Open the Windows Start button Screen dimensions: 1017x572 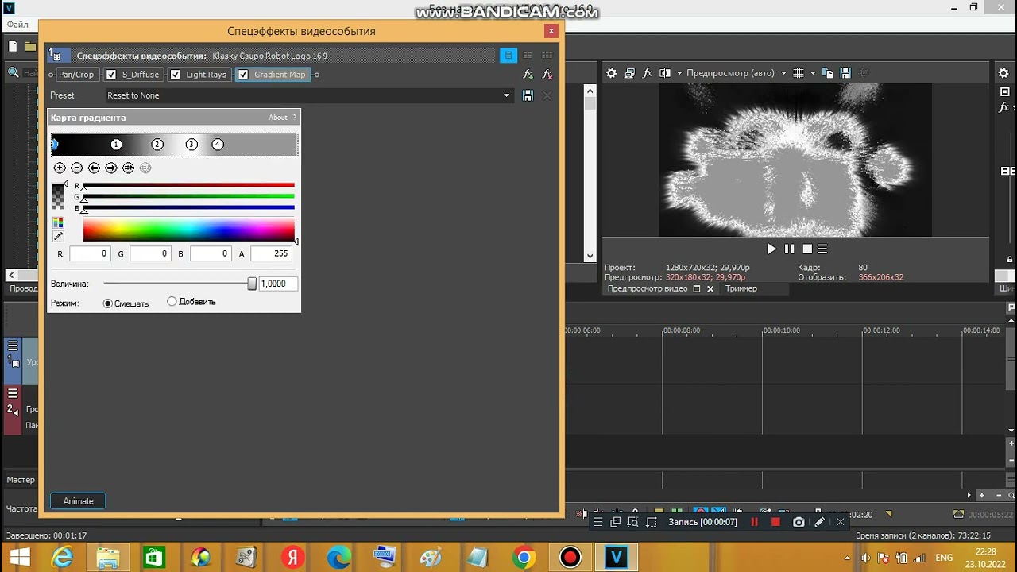[x=20, y=558]
